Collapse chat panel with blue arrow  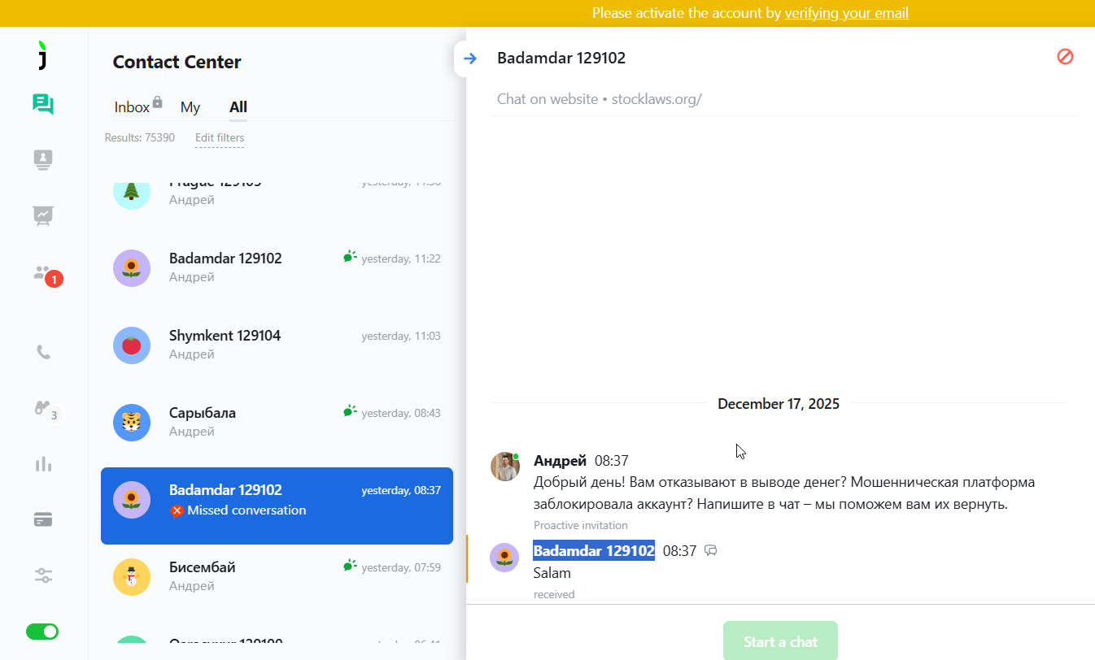[469, 59]
